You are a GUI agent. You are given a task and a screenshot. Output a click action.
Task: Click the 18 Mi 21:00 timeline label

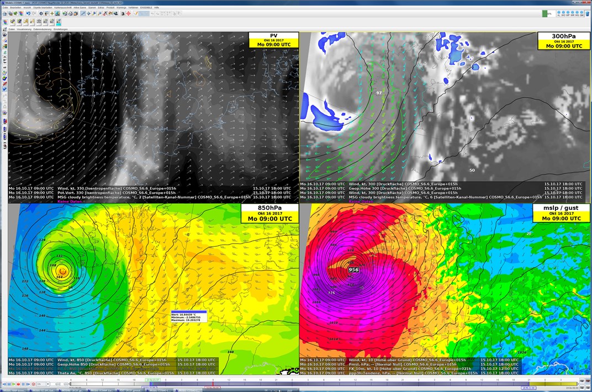coord(528,388)
